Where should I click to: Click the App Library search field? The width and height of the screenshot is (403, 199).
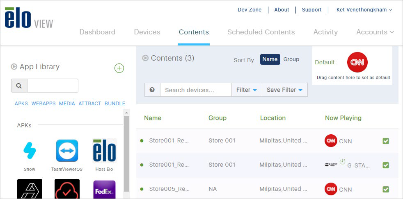(x=53, y=86)
